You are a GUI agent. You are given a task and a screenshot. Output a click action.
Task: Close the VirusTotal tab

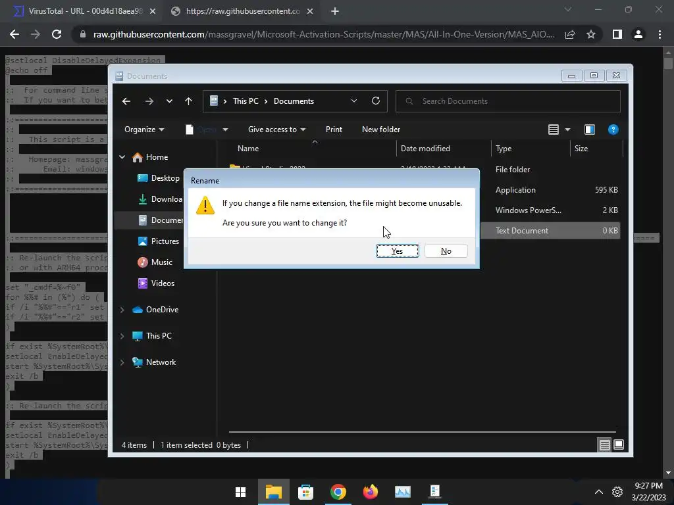[x=153, y=12]
